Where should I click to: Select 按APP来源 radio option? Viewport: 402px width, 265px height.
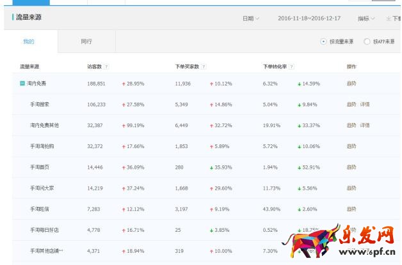[367, 42]
